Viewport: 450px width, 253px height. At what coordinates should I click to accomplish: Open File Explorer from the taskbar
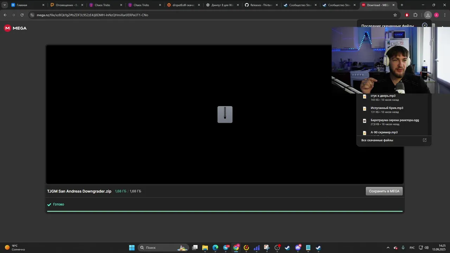click(x=205, y=248)
